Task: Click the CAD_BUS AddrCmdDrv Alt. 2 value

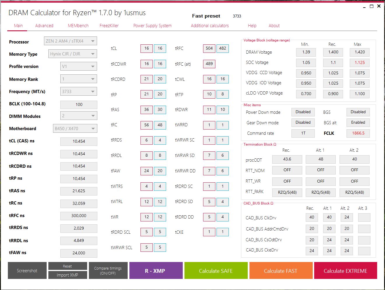Action: 347,229
